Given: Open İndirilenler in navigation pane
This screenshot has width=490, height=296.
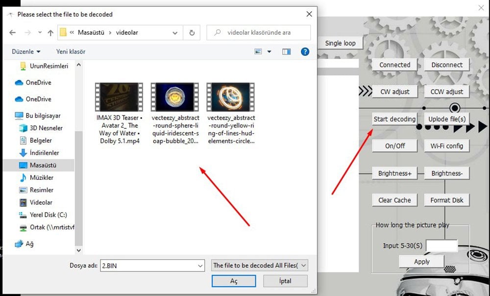Looking at the screenshot, I should (44, 153).
